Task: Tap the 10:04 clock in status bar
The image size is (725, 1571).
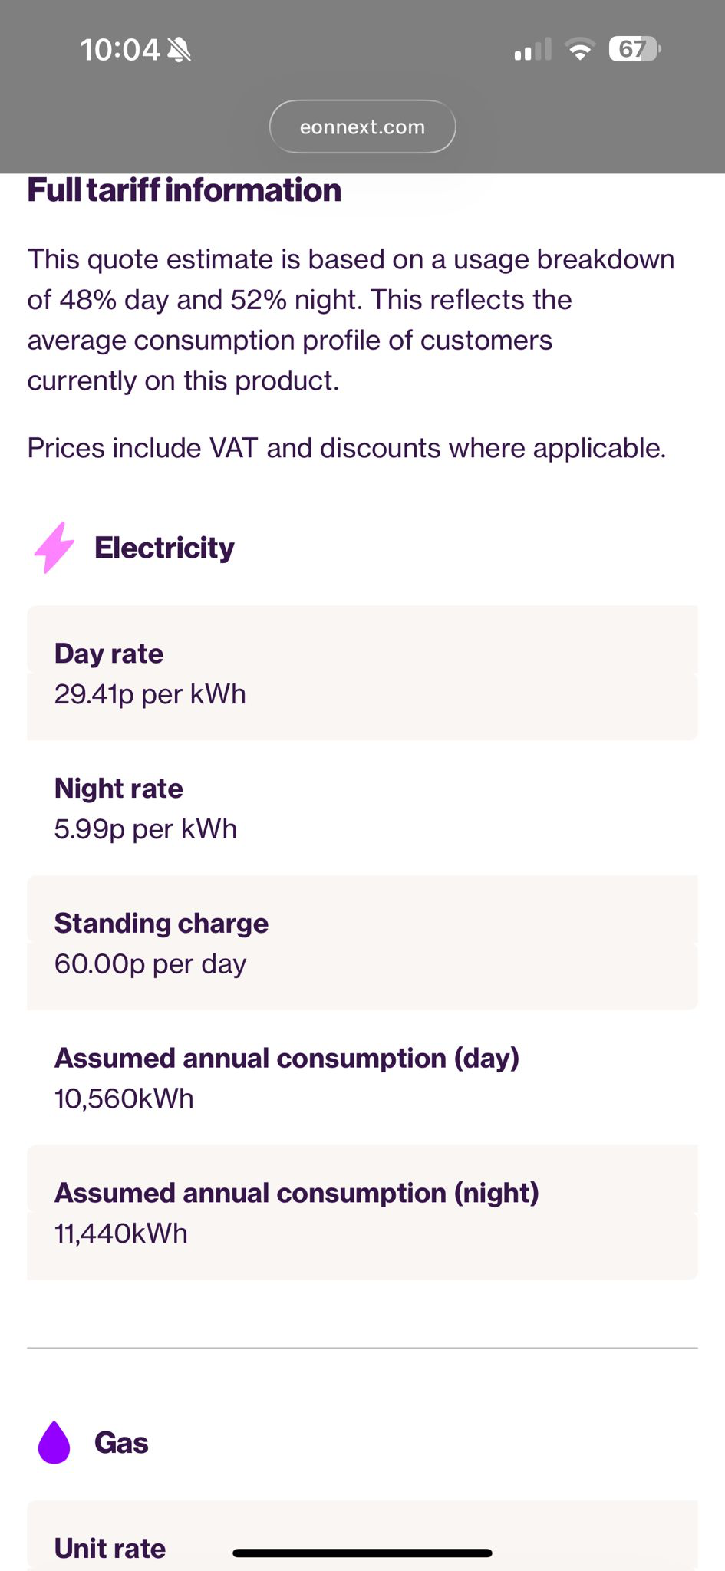Action: coord(119,50)
